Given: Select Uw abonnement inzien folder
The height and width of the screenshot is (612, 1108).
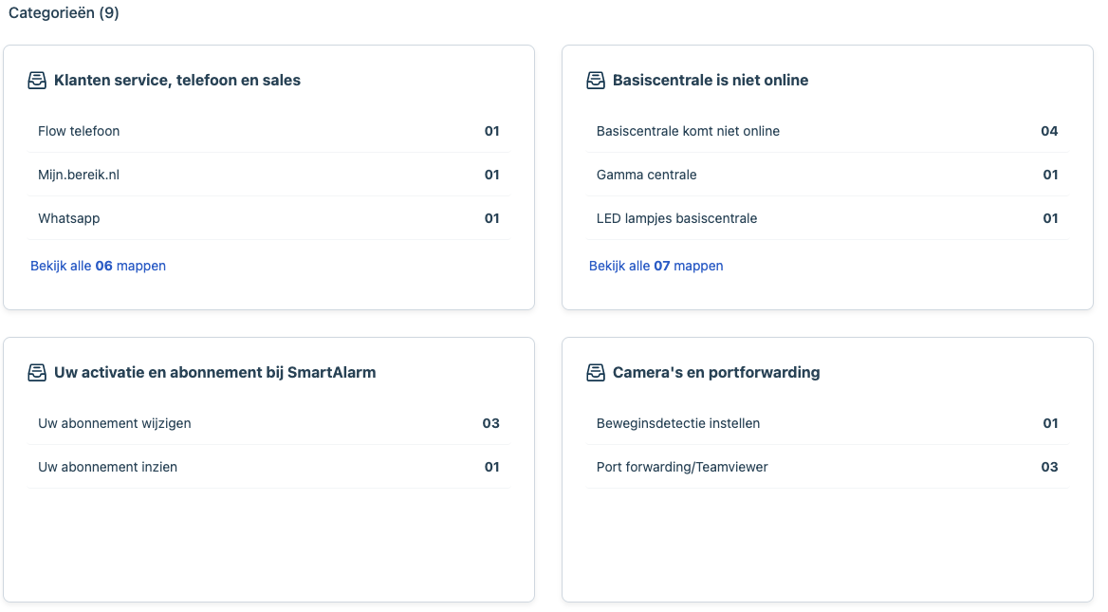Looking at the screenshot, I should pyautogui.click(x=107, y=467).
